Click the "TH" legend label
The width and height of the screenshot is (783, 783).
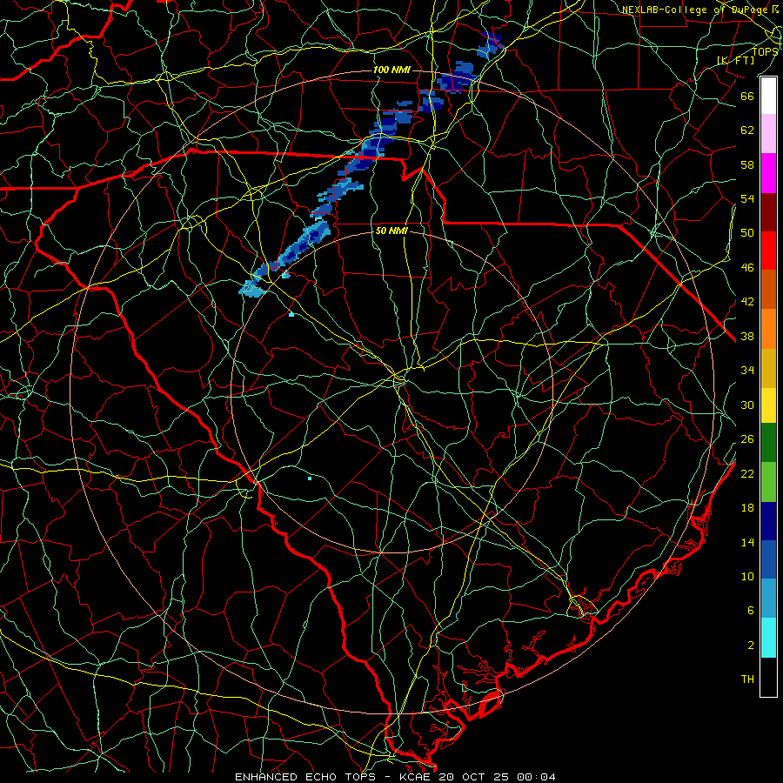click(x=747, y=679)
